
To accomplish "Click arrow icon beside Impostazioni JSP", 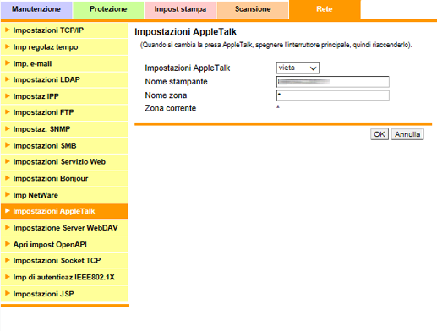I will click(8, 293).
